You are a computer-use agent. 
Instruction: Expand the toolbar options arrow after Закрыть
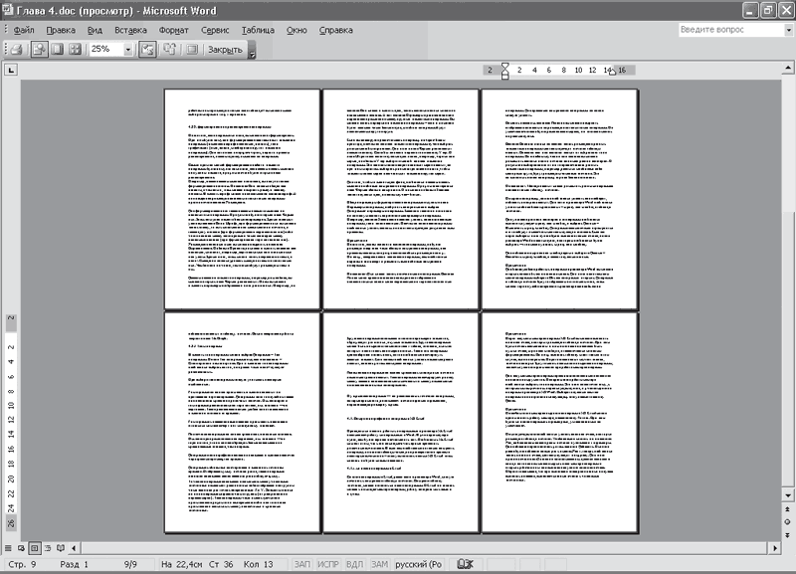tap(252, 51)
